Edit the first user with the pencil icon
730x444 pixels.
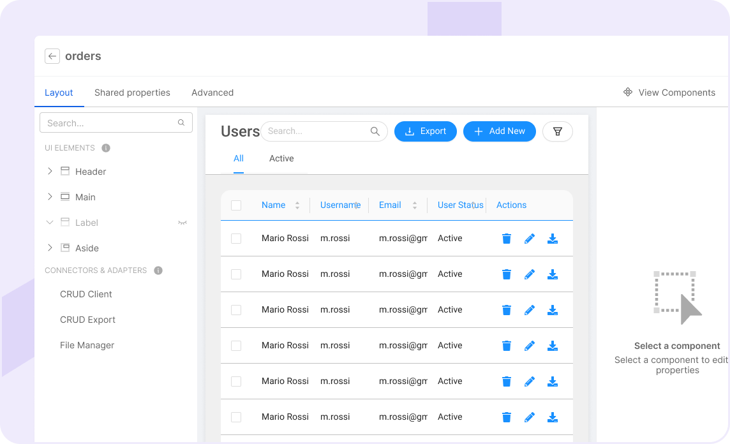(x=529, y=238)
